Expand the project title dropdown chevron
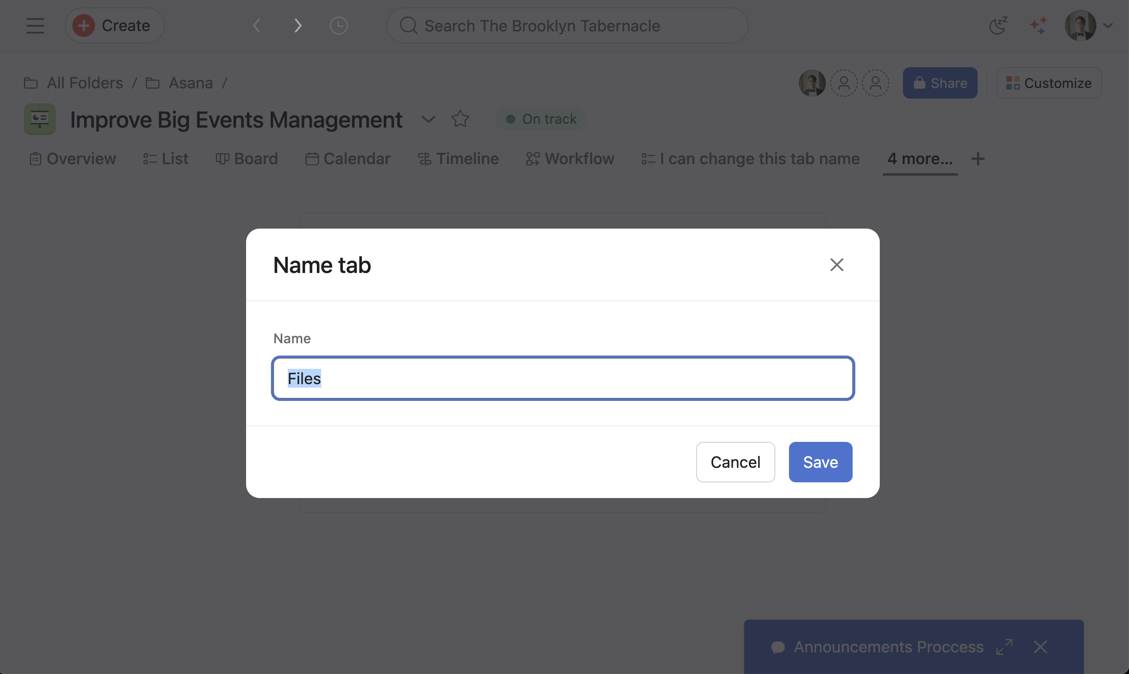 428,119
